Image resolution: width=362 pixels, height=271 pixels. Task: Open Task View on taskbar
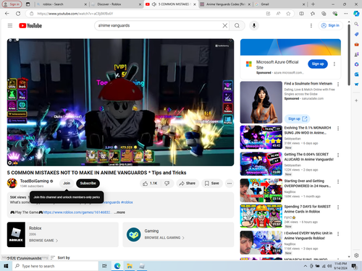pos(104,266)
